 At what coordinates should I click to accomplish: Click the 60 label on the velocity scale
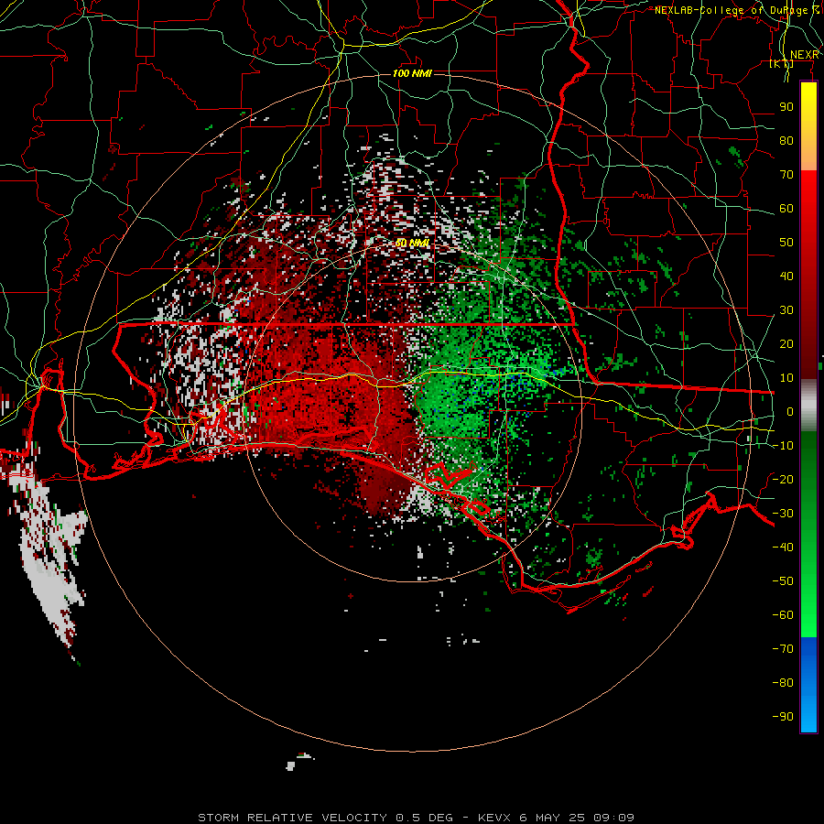[x=786, y=209]
